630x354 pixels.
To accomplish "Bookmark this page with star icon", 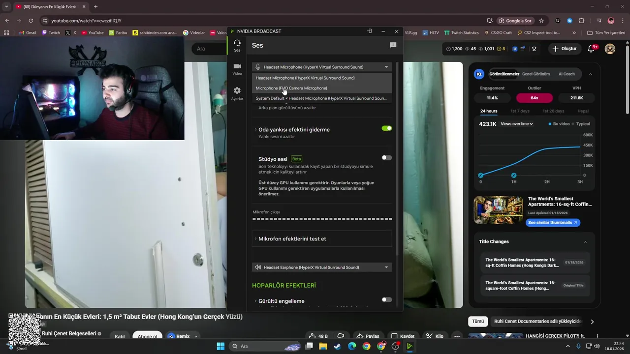I will point(541,21).
